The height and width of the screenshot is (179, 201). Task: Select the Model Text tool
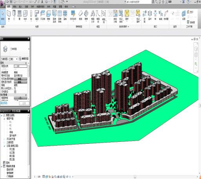coord(93,16)
